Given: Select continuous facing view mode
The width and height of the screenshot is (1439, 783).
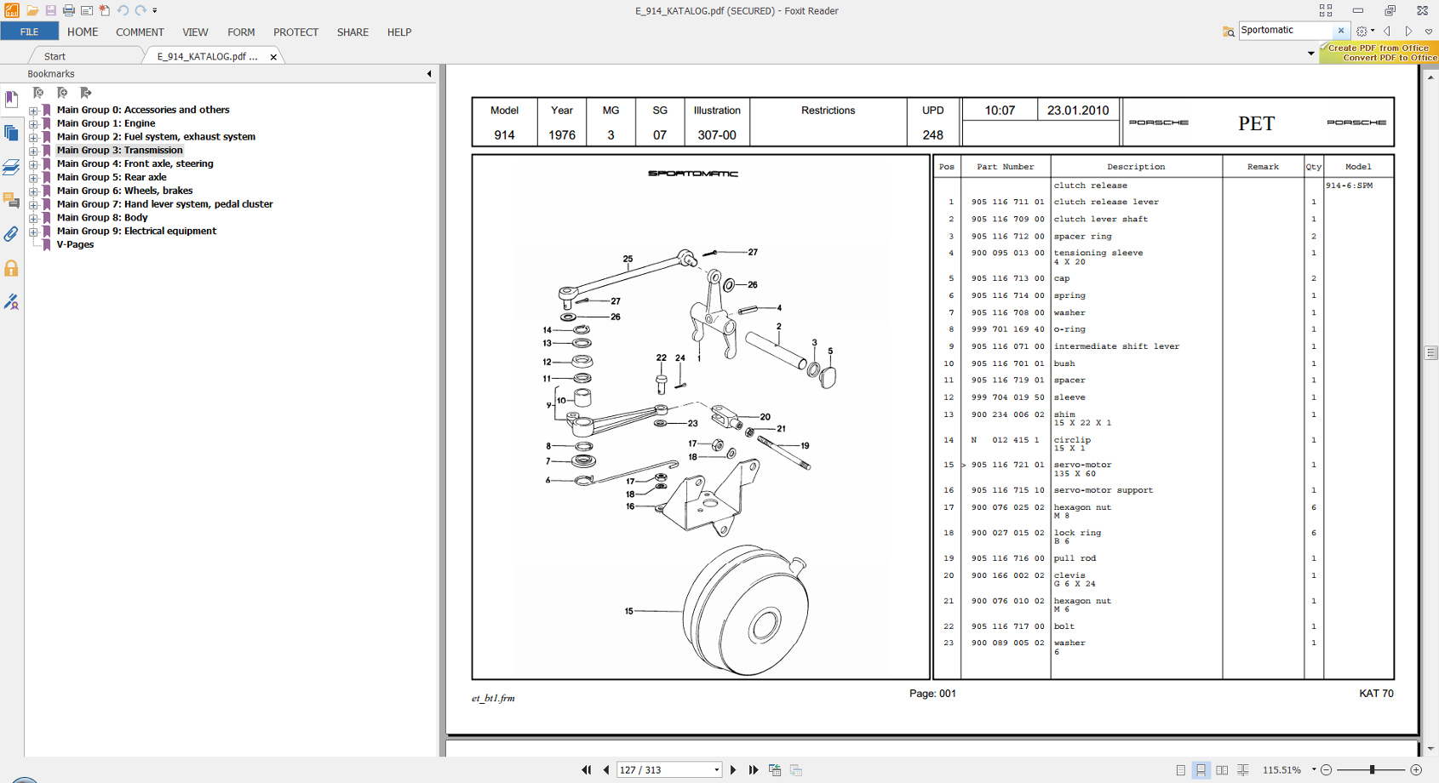Looking at the screenshot, I should click(1243, 770).
